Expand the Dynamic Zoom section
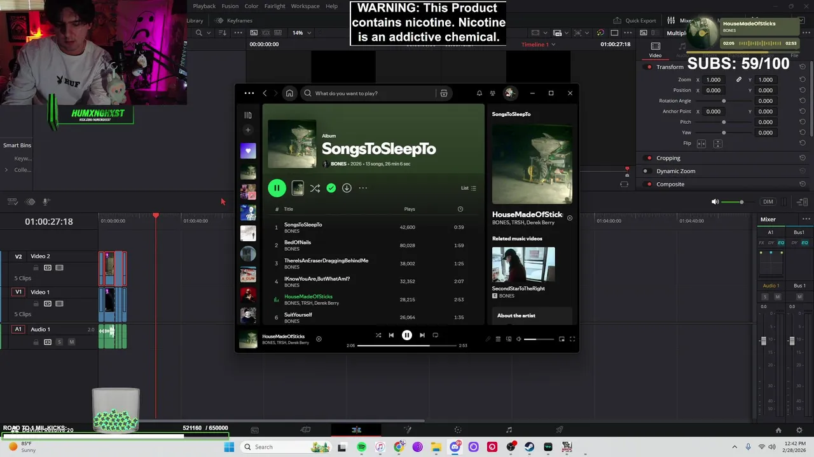The height and width of the screenshot is (457, 814). [676, 171]
